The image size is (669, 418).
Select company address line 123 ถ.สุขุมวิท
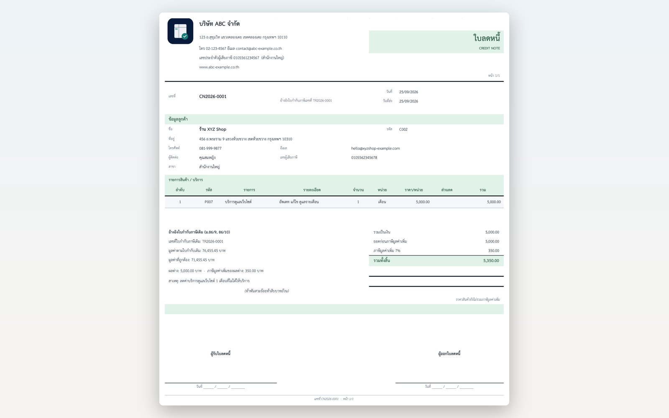243,37
